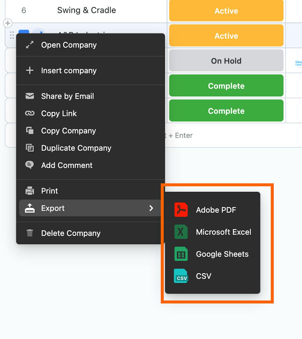Choose Adobe PDF export option
The image size is (302, 339).
(x=216, y=210)
